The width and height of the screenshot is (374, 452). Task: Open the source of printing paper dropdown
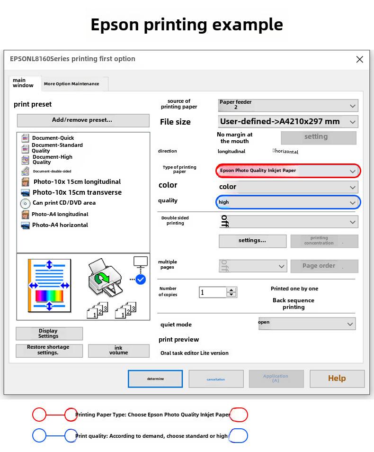tap(288, 106)
